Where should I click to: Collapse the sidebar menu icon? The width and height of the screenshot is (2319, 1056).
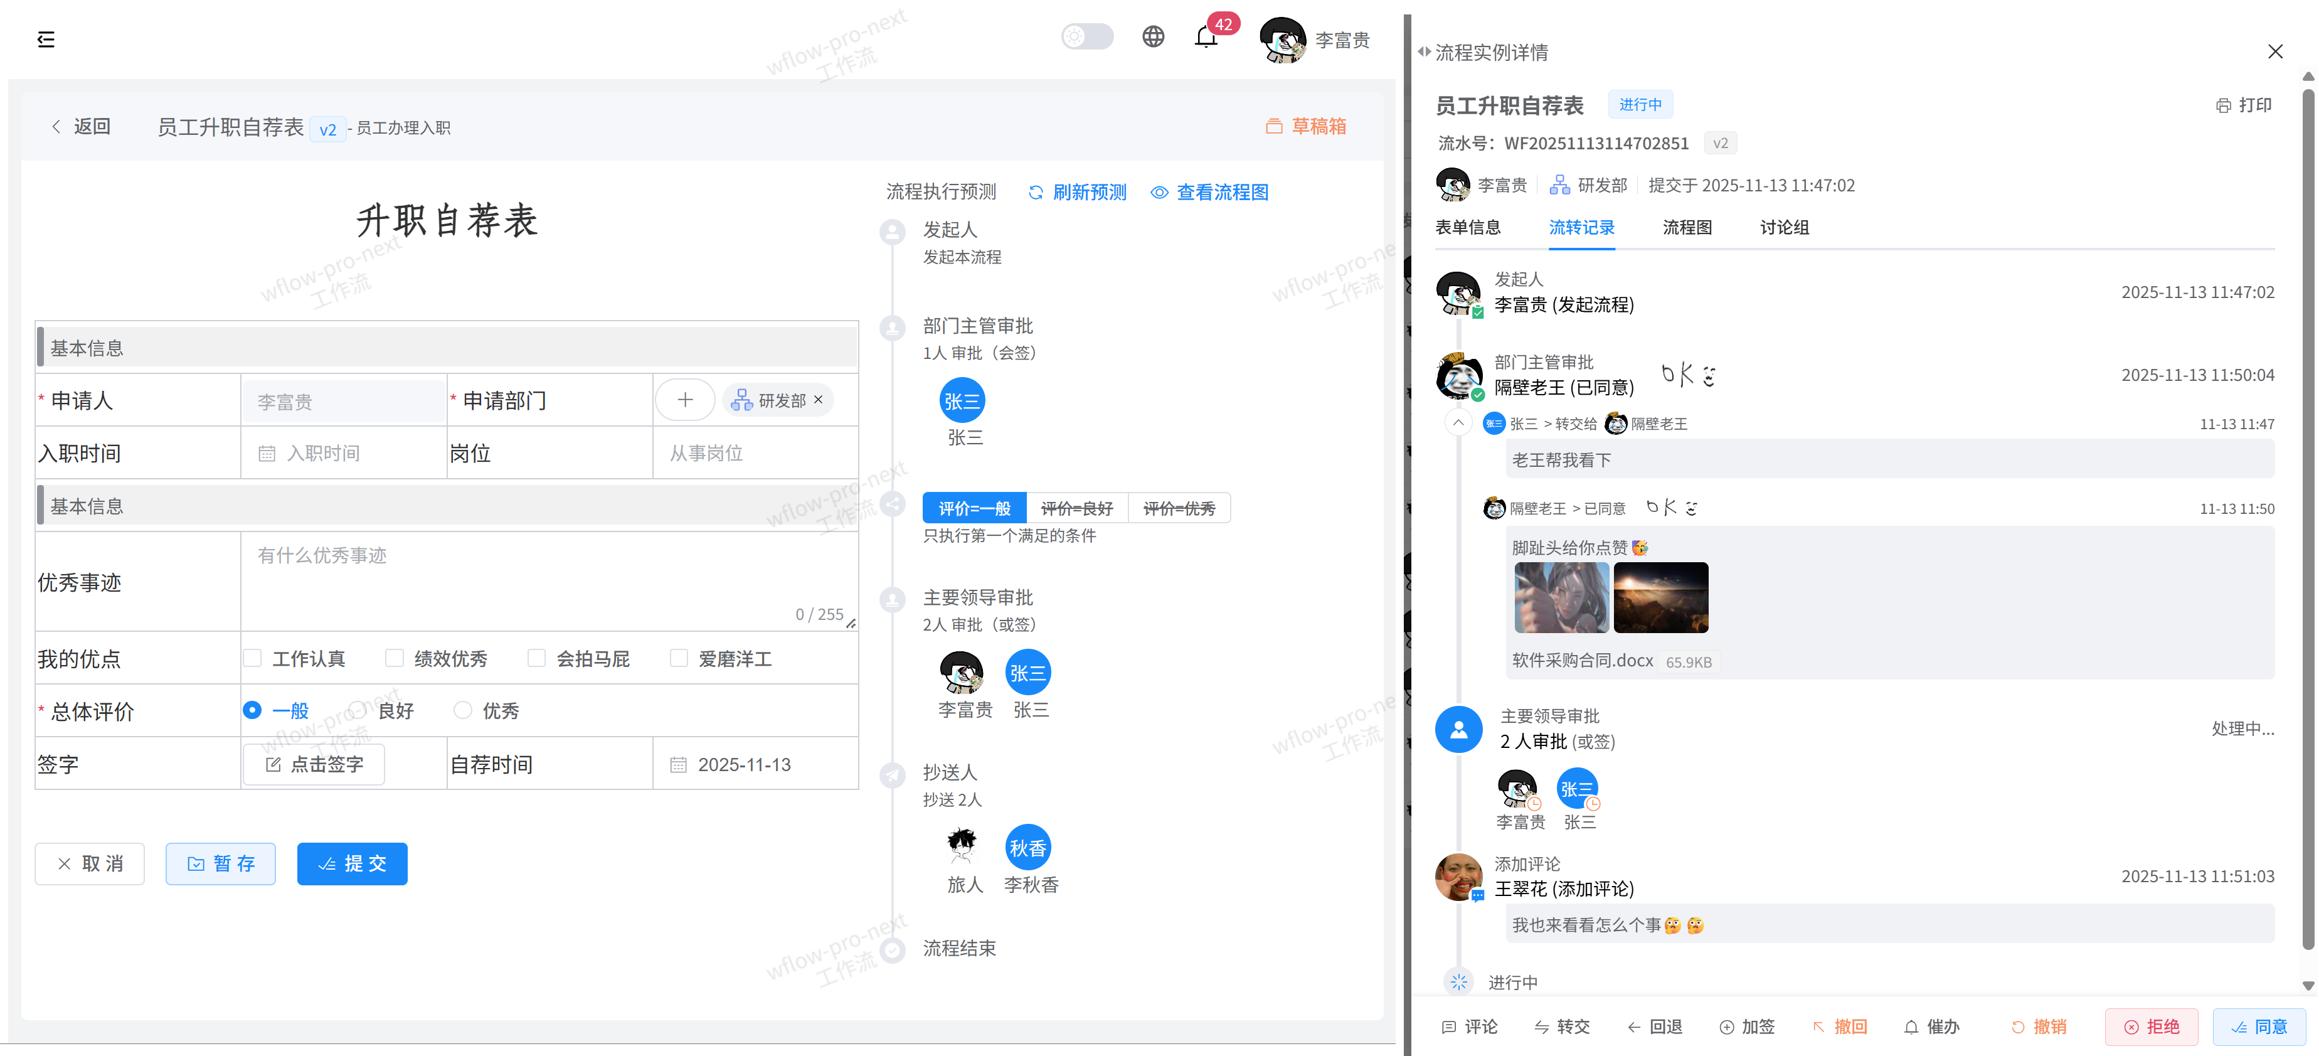pos(46,39)
